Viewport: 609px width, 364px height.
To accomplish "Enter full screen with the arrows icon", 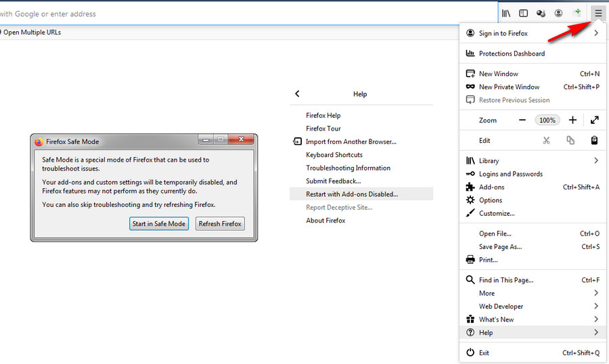I will coord(594,120).
